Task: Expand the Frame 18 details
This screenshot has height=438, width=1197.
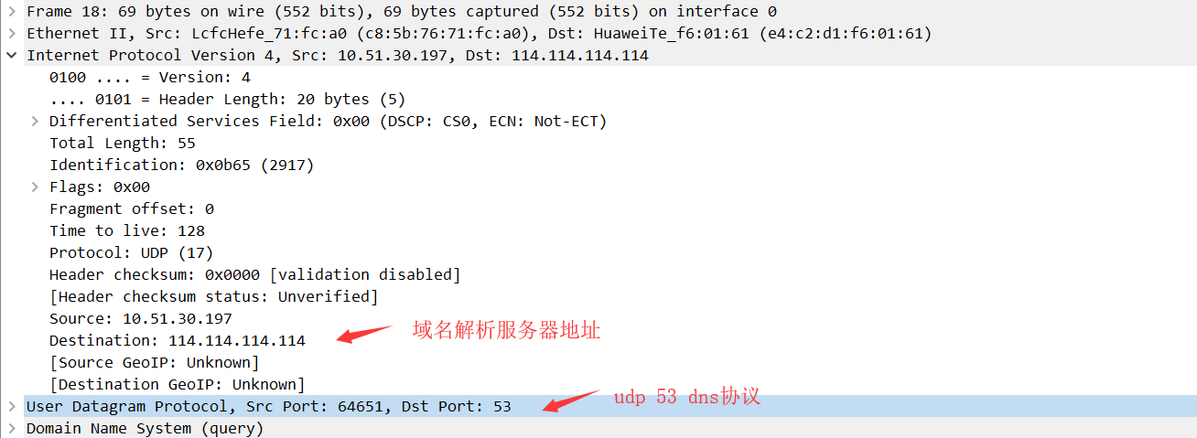Action: click(x=11, y=12)
